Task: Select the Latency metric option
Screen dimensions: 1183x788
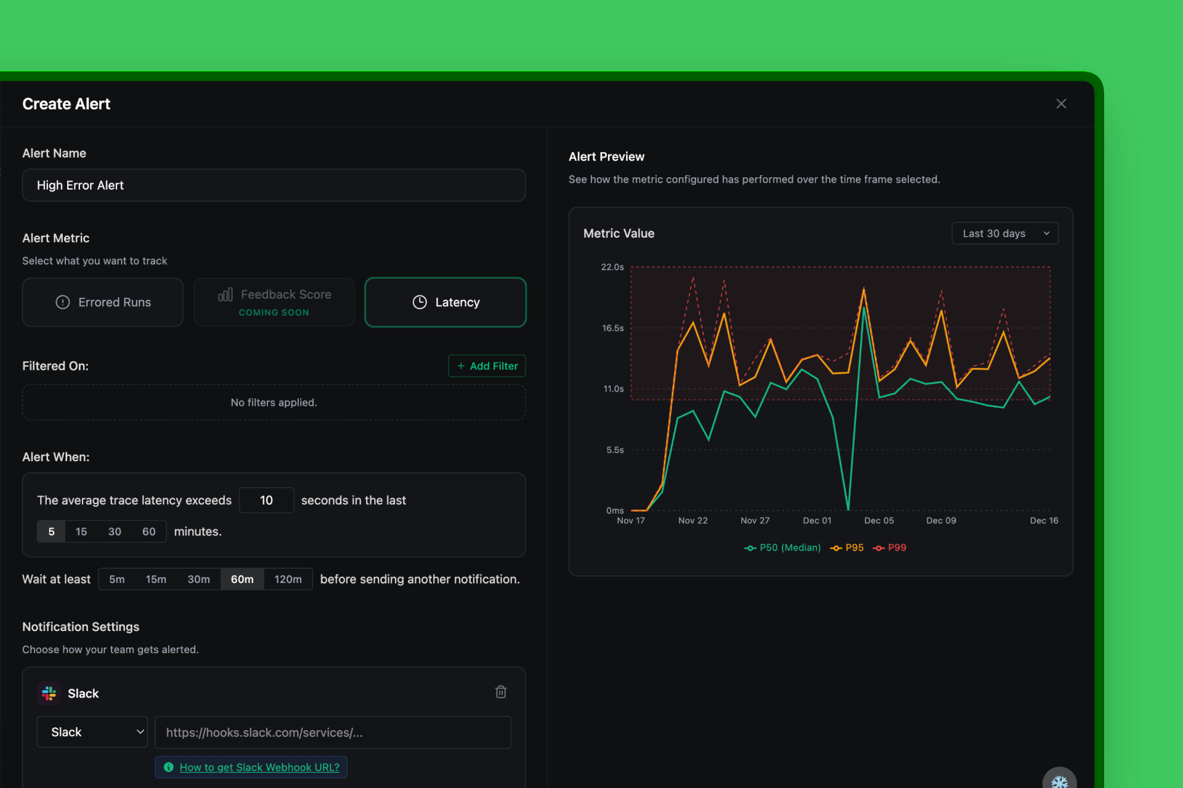Action: (445, 302)
